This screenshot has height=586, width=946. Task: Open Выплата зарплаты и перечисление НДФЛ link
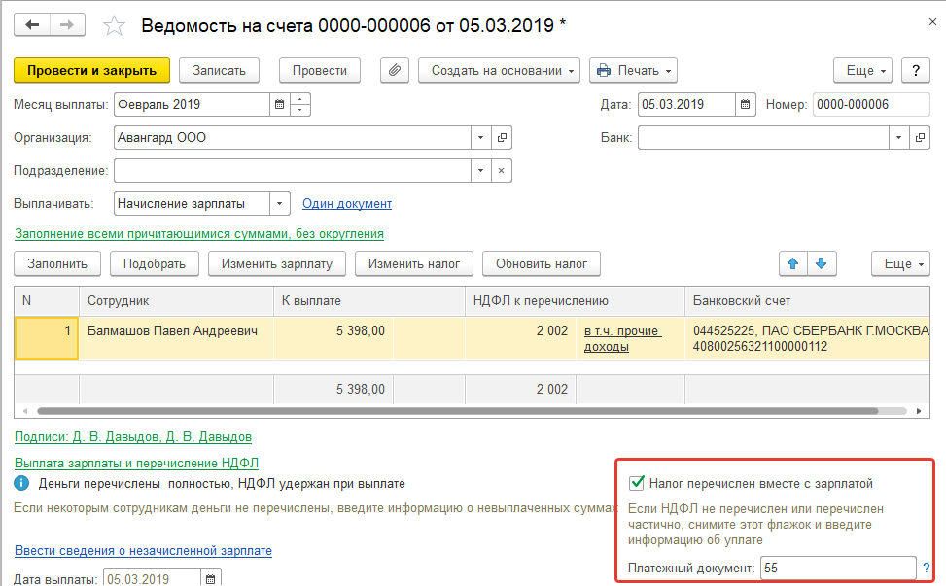[x=136, y=463]
